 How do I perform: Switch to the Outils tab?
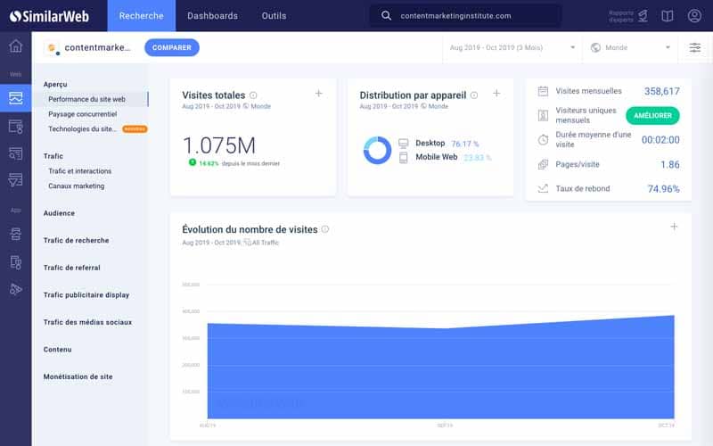click(x=274, y=16)
